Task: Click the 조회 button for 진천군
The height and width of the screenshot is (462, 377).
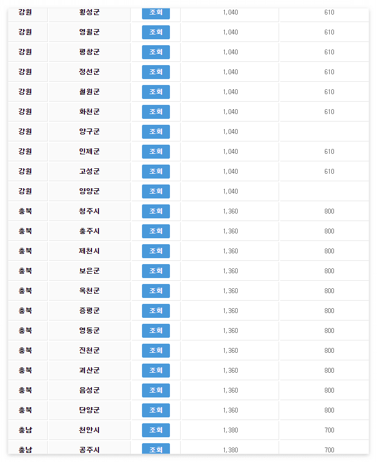Action: [x=155, y=350]
